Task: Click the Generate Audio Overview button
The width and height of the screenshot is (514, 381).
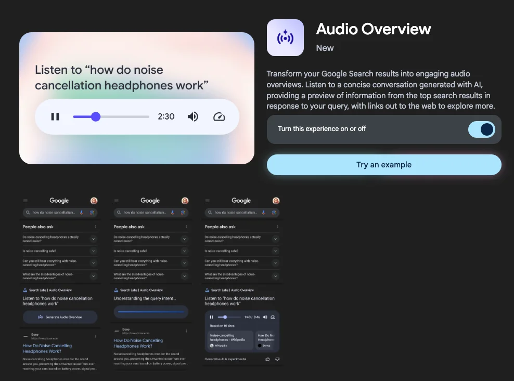Action: click(60, 317)
